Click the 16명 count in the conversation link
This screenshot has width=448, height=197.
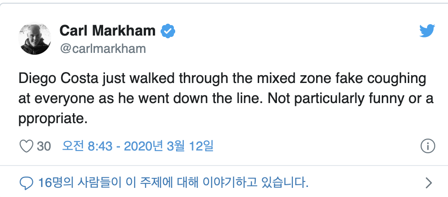(51, 183)
